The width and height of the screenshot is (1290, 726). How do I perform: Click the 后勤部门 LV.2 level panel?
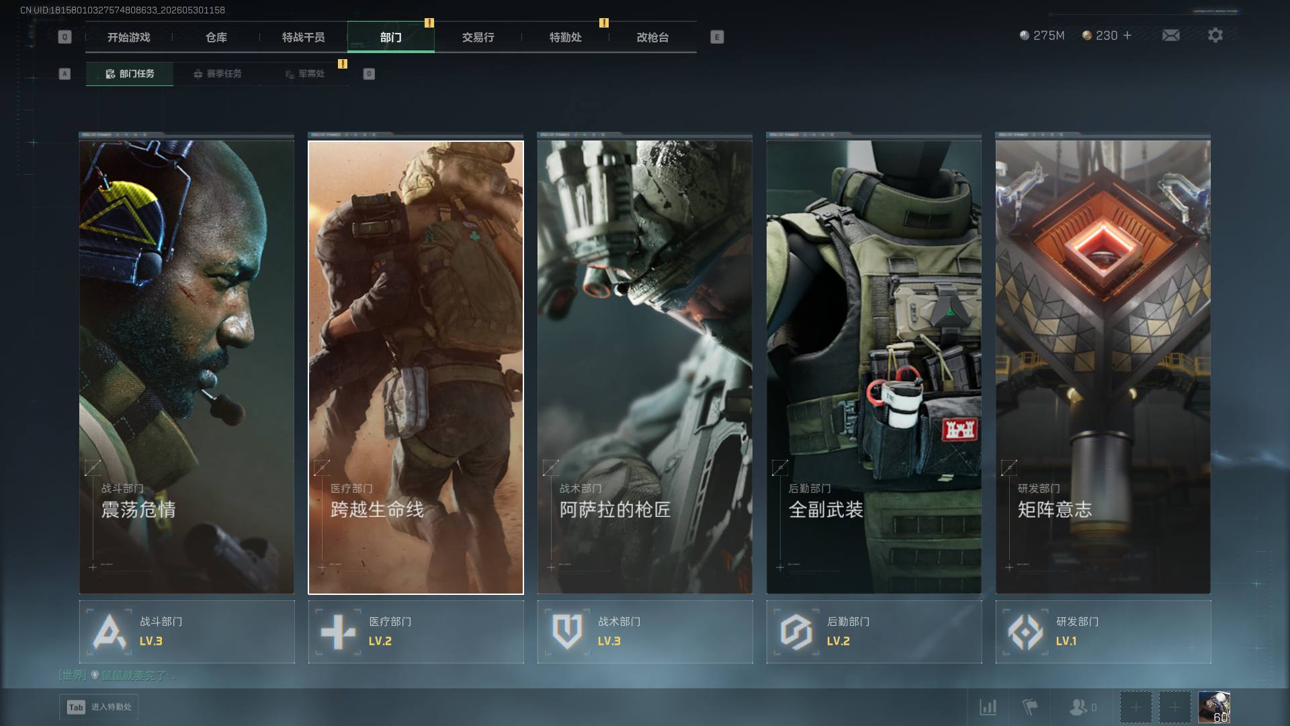point(874,631)
